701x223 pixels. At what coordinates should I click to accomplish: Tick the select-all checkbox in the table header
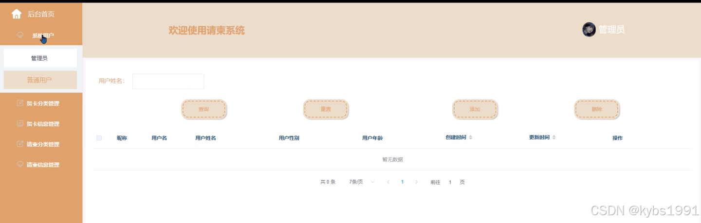(99, 138)
